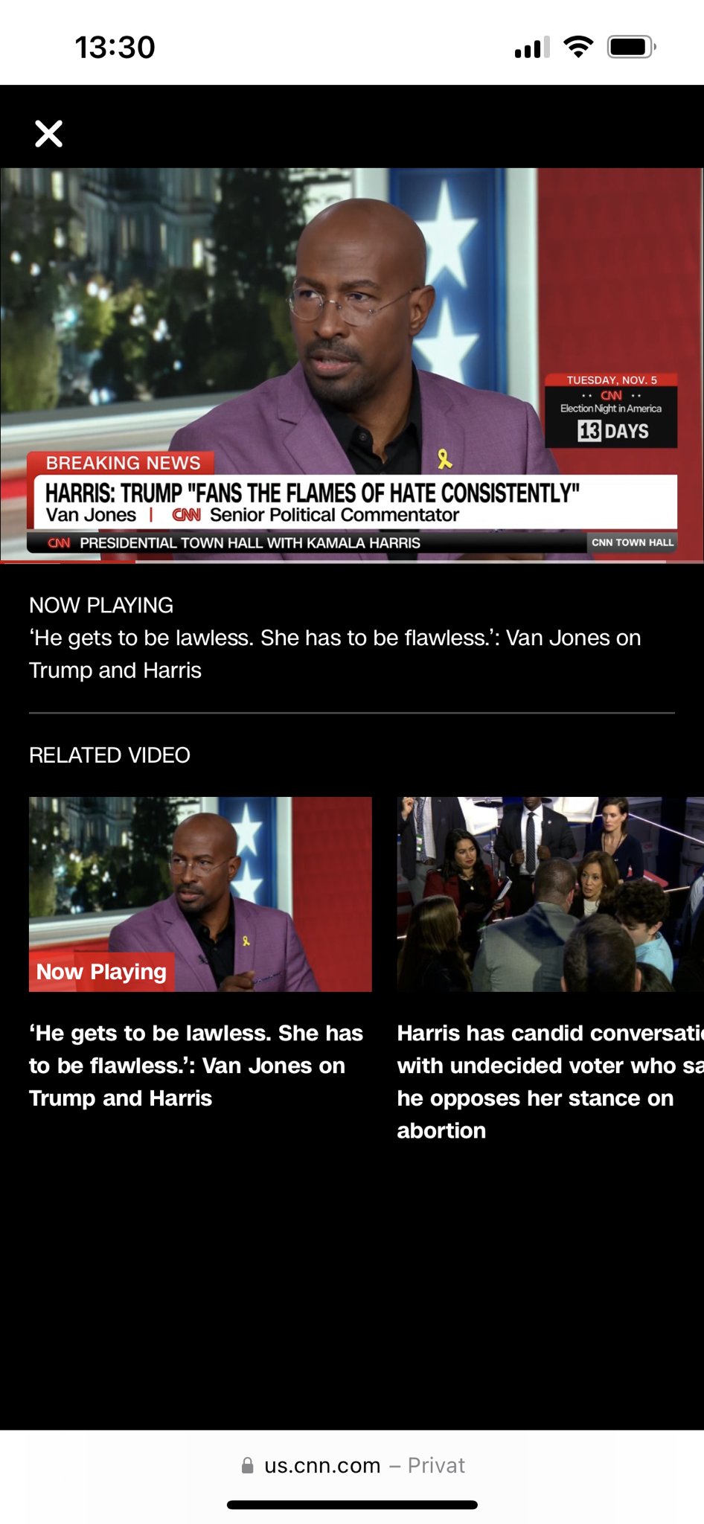Tap the us.cnn.com address bar

pyautogui.click(x=352, y=1465)
